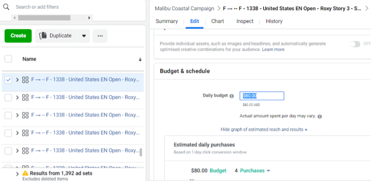Viewport: 371px width, 181px height.
Task: Click the filter bar's left scroll arrow
Action: coord(15,18)
